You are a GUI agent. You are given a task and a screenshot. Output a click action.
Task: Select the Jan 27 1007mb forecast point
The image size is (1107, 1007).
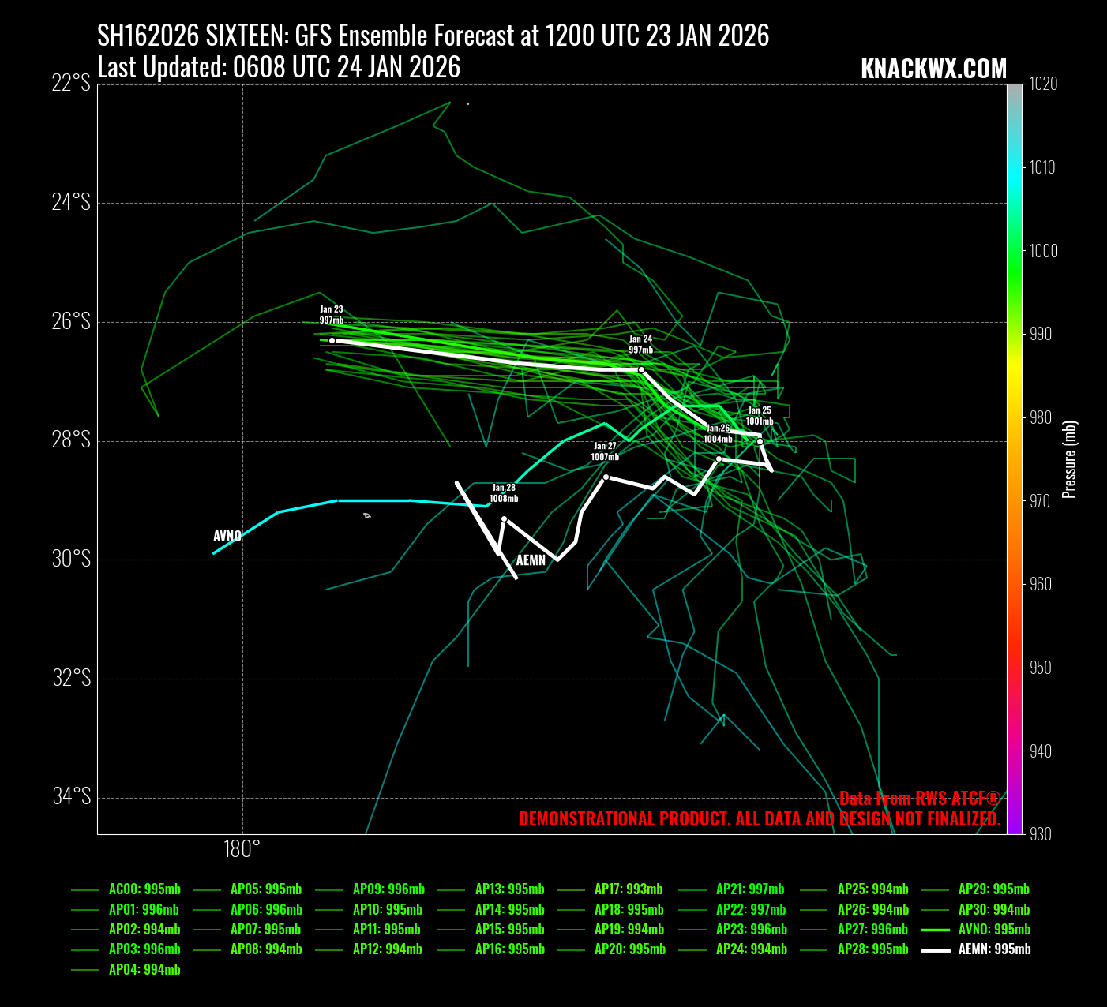coord(606,477)
